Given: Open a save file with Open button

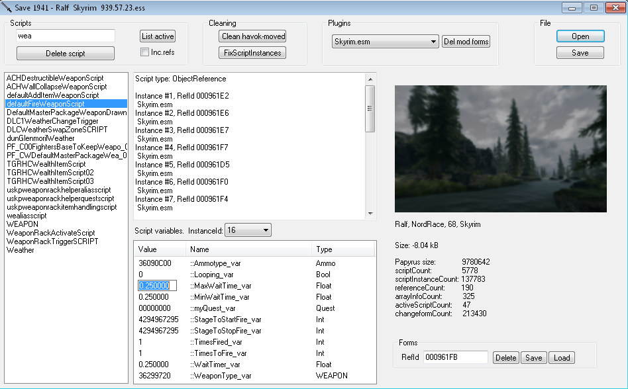Looking at the screenshot, I should pos(580,36).
